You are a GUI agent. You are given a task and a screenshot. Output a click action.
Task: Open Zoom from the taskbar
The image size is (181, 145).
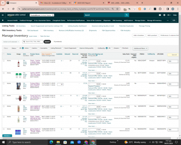tap(79, 142)
